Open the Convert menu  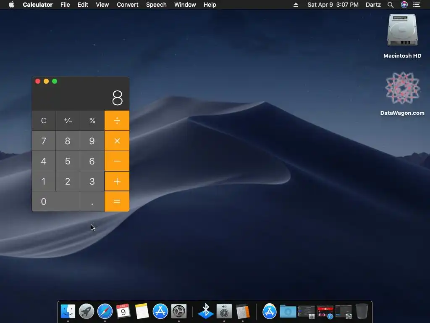128,5
